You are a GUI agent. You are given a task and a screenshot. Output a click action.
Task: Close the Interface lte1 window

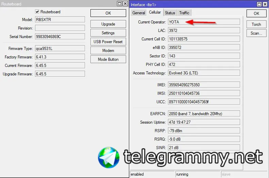(265, 4)
